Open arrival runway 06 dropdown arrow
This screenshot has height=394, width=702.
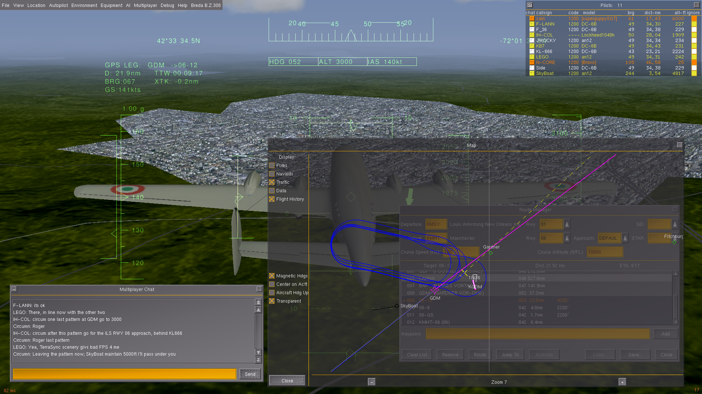coord(567,238)
